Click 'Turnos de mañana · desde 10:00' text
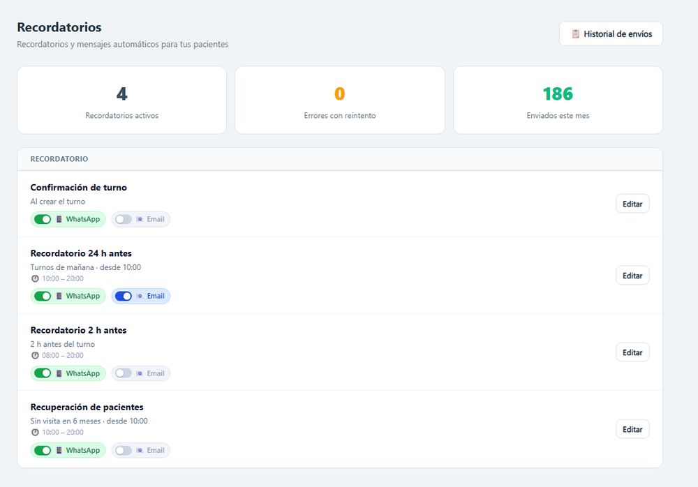Image resolution: width=698 pixels, height=487 pixels. click(85, 267)
